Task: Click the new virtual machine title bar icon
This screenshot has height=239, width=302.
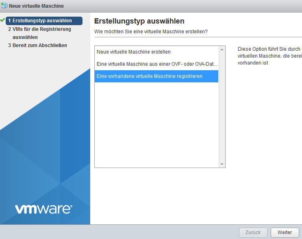Action: pyautogui.click(x=4, y=6)
